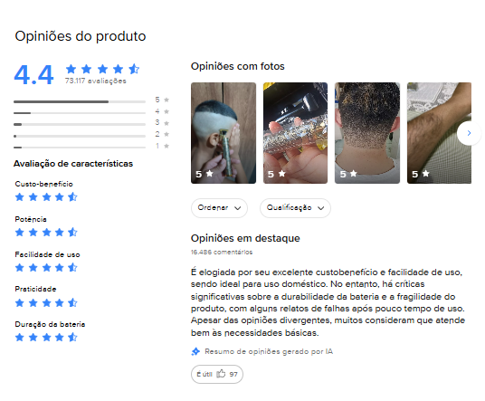
Task: Click the Qualificação chevron arrow
Action: (x=321, y=208)
